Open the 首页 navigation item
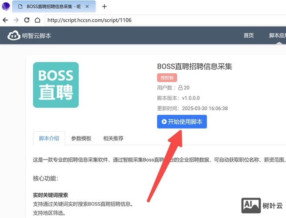This screenshot has width=286, height=218. (248, 35)
